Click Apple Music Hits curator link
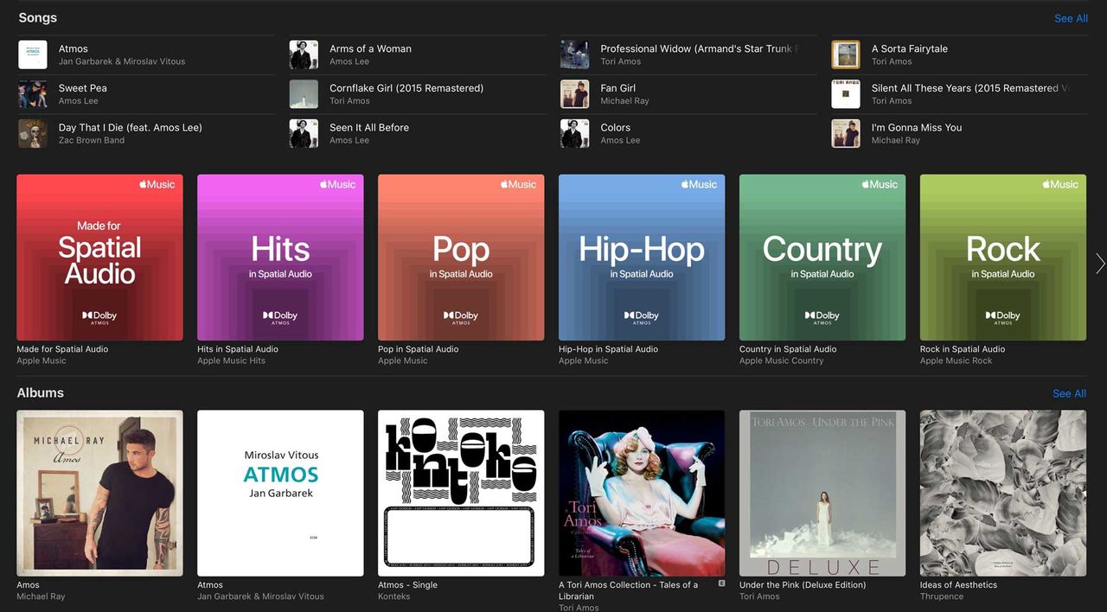The height and width of the screenshot is (612, 1107). click(231, 361)
